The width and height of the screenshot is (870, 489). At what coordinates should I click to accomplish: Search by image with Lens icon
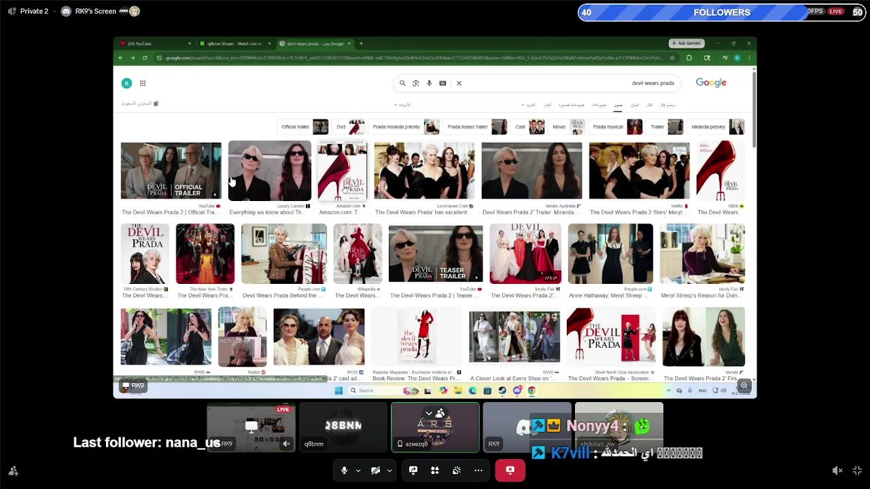[x=416, y=83]
